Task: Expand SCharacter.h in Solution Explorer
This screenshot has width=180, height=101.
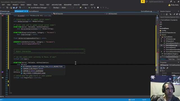Action: click(x=161, y=41)
